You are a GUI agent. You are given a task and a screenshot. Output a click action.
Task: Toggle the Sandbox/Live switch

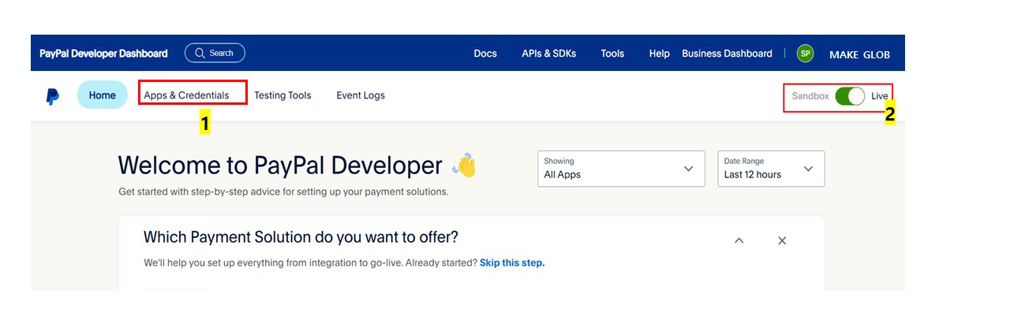click(x=850, y=96)
